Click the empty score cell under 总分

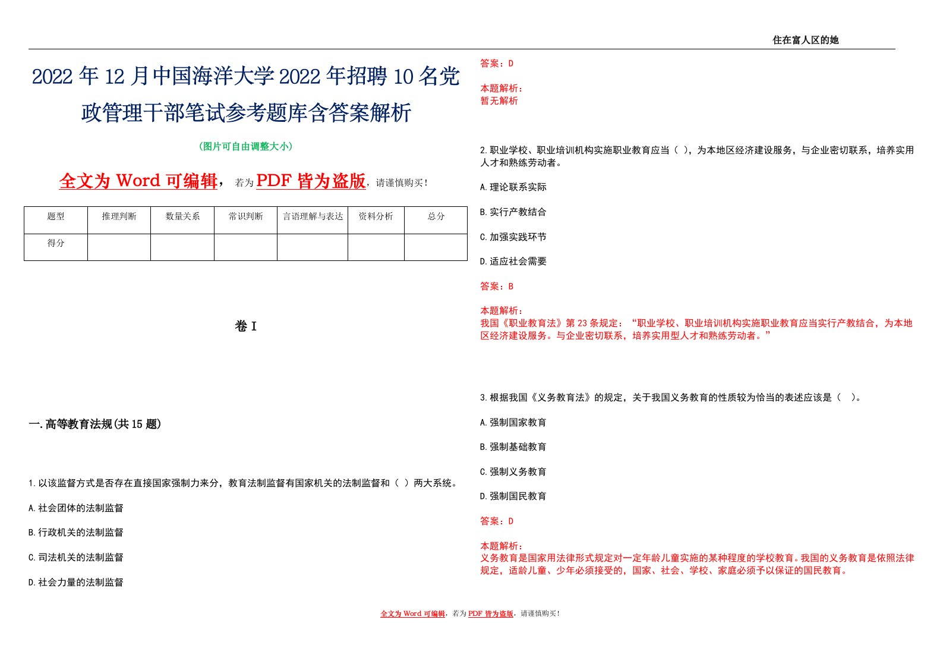(436, 247)
